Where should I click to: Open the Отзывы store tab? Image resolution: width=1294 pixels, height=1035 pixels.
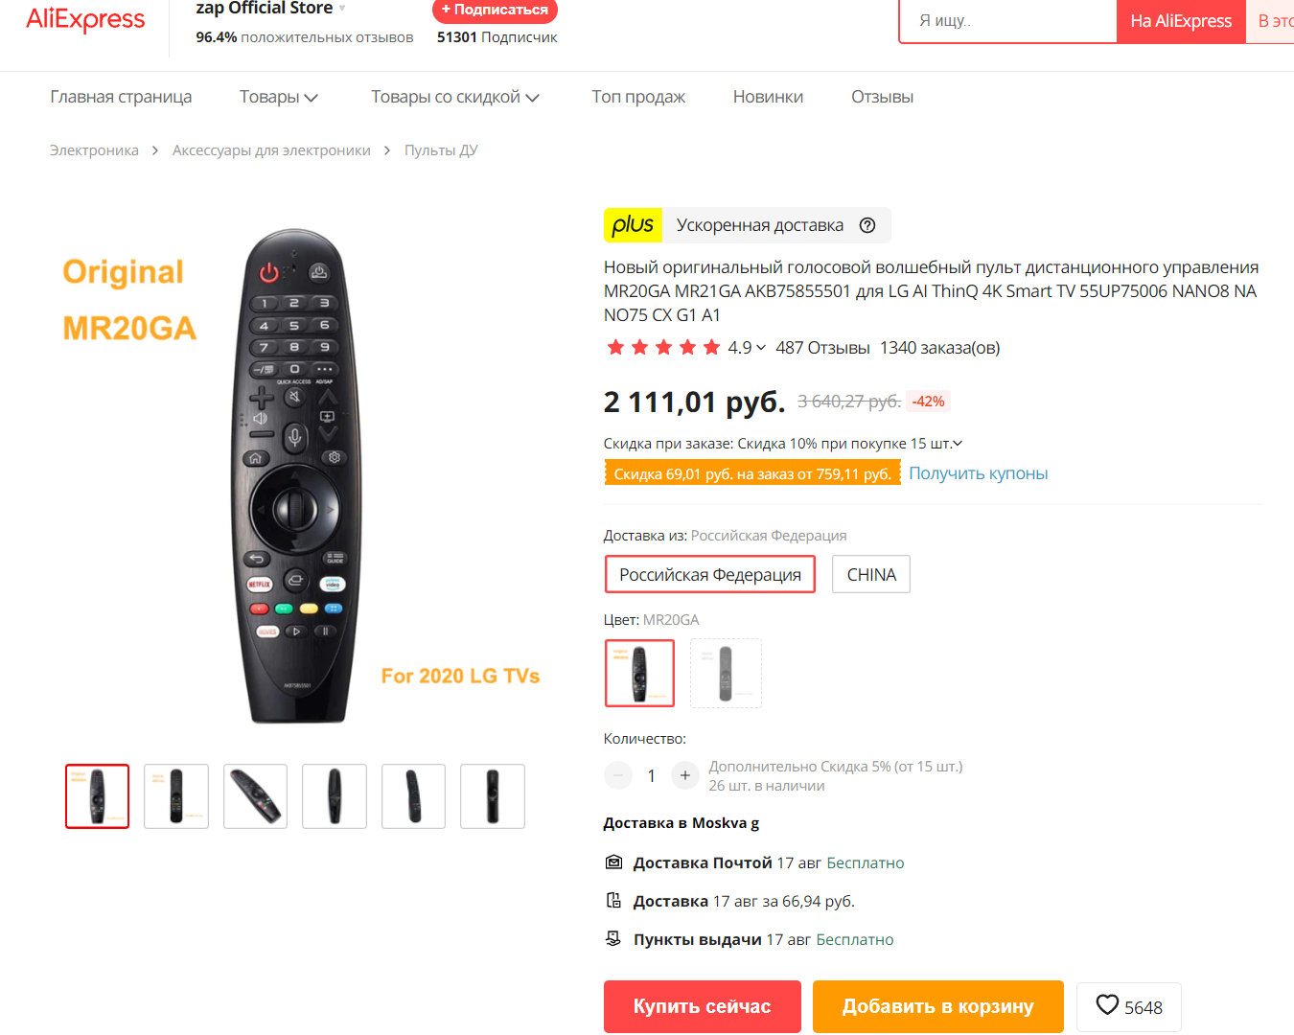pyautogui.click(x=882, y=97)
